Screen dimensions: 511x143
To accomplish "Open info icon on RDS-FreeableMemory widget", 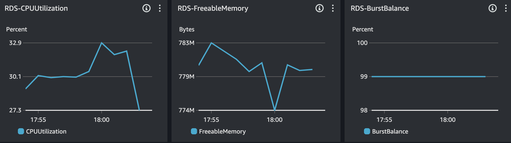I will point(320,8).
